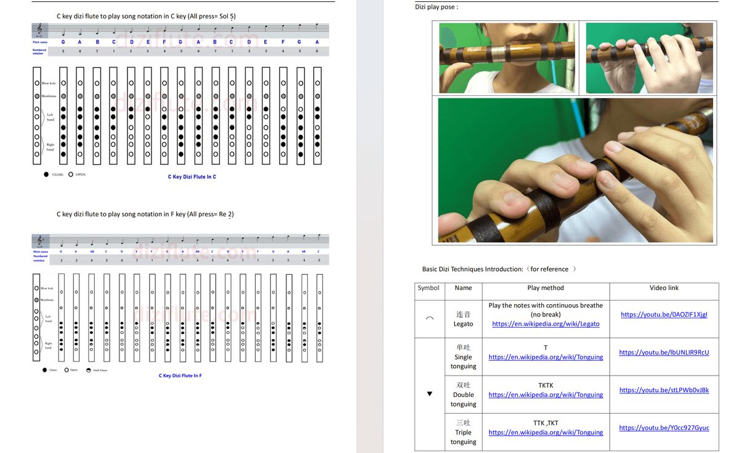Open the Tonguing Wikipedia link in Single tonguing row
Image resolution: width=739 pixels, height=453 pixels.
(x=546, y=357)
